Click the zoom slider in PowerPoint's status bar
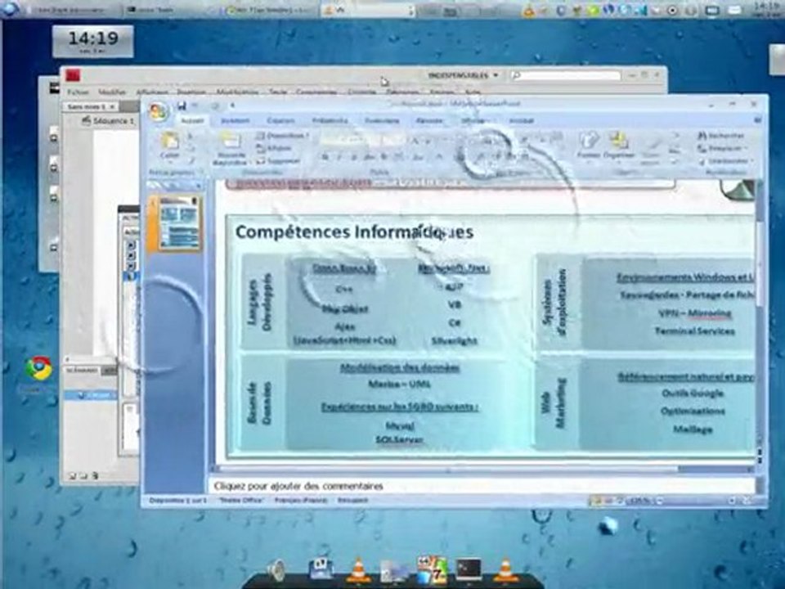The image size is (785, 589). pyautogui.click(x=696, y=501)
